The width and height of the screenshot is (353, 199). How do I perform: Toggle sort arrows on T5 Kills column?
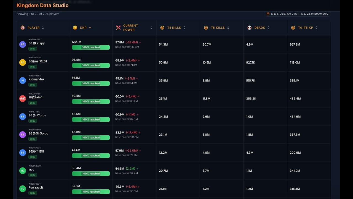(x=228, y=28)
